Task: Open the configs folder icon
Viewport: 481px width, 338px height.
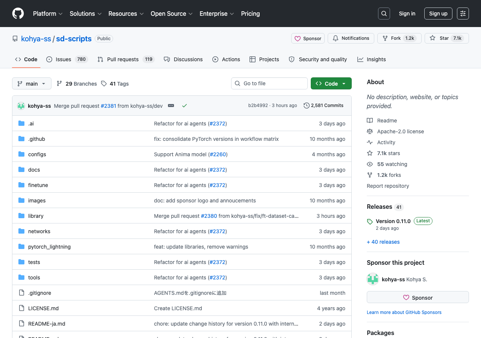Action: [21, 154]
